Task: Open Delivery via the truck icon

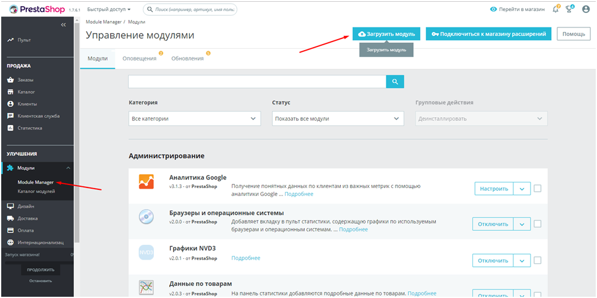Action: tap(10, 218)
